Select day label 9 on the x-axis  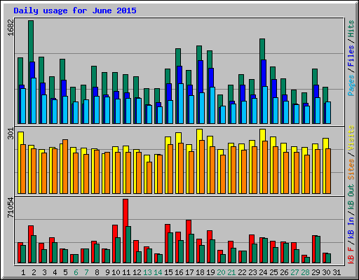(x=107, y=272)
